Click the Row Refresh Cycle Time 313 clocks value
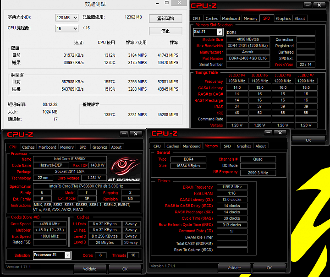 click(232, 225)
